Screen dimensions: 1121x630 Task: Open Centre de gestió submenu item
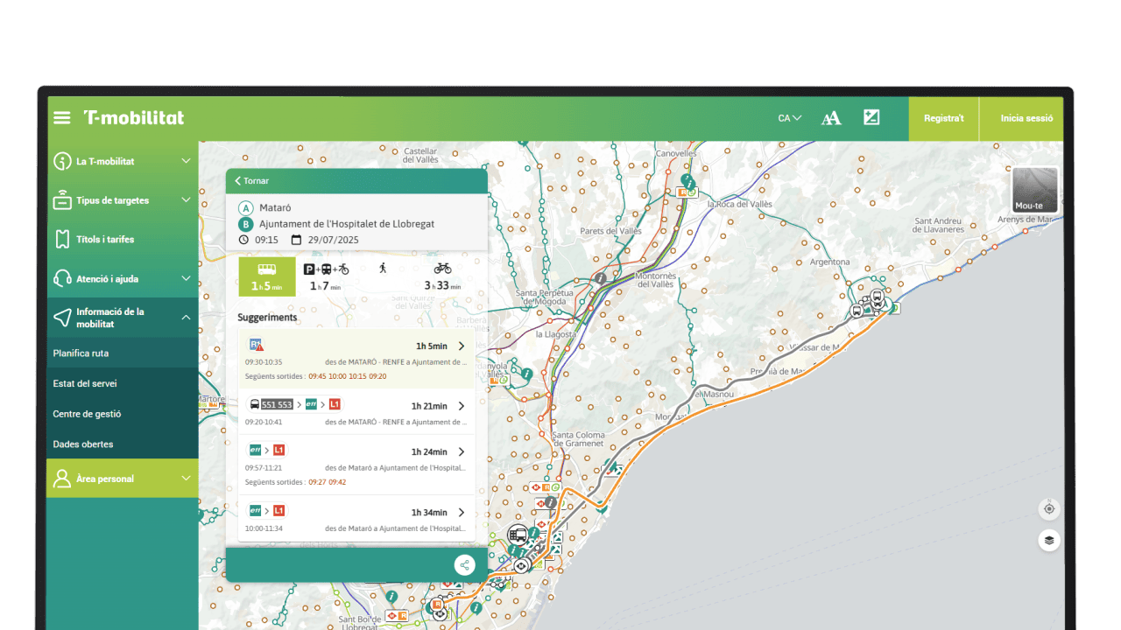click(x=123, y=414)
